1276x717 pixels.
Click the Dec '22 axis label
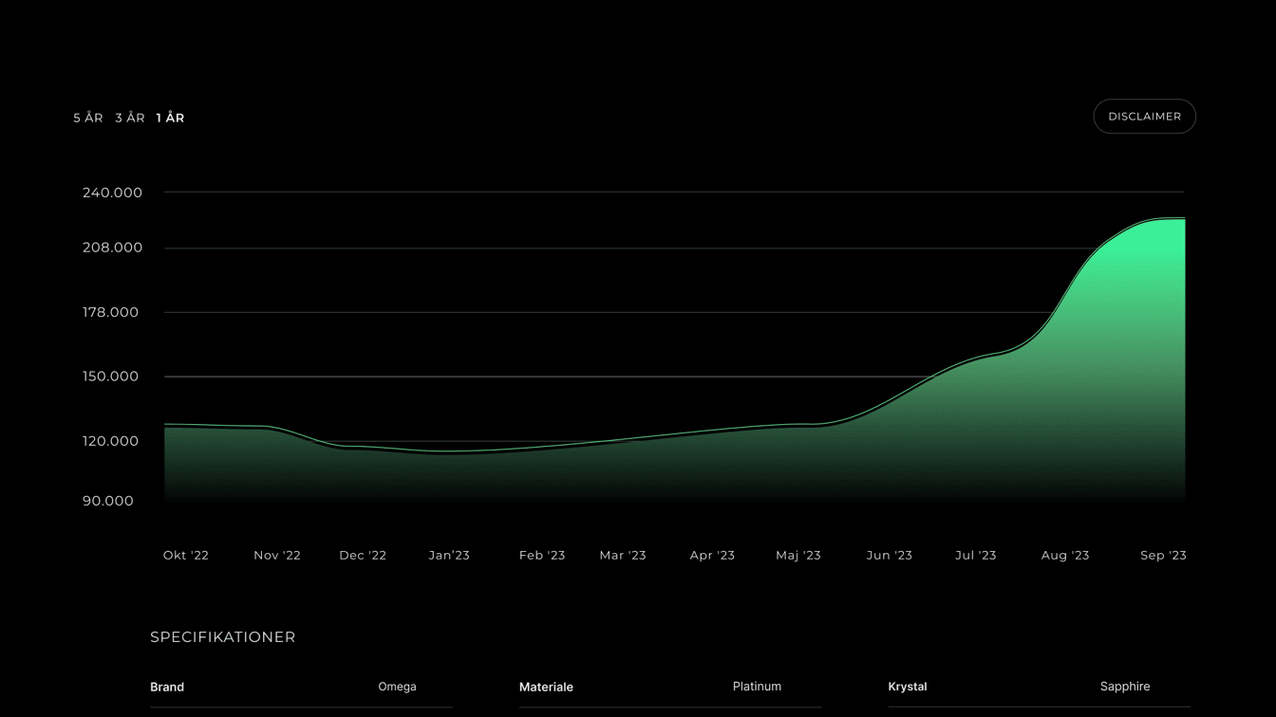(x=363, y=556)
